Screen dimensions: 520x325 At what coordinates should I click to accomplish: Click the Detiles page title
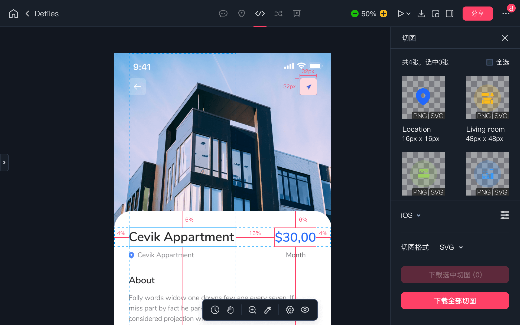click(47, 14)
